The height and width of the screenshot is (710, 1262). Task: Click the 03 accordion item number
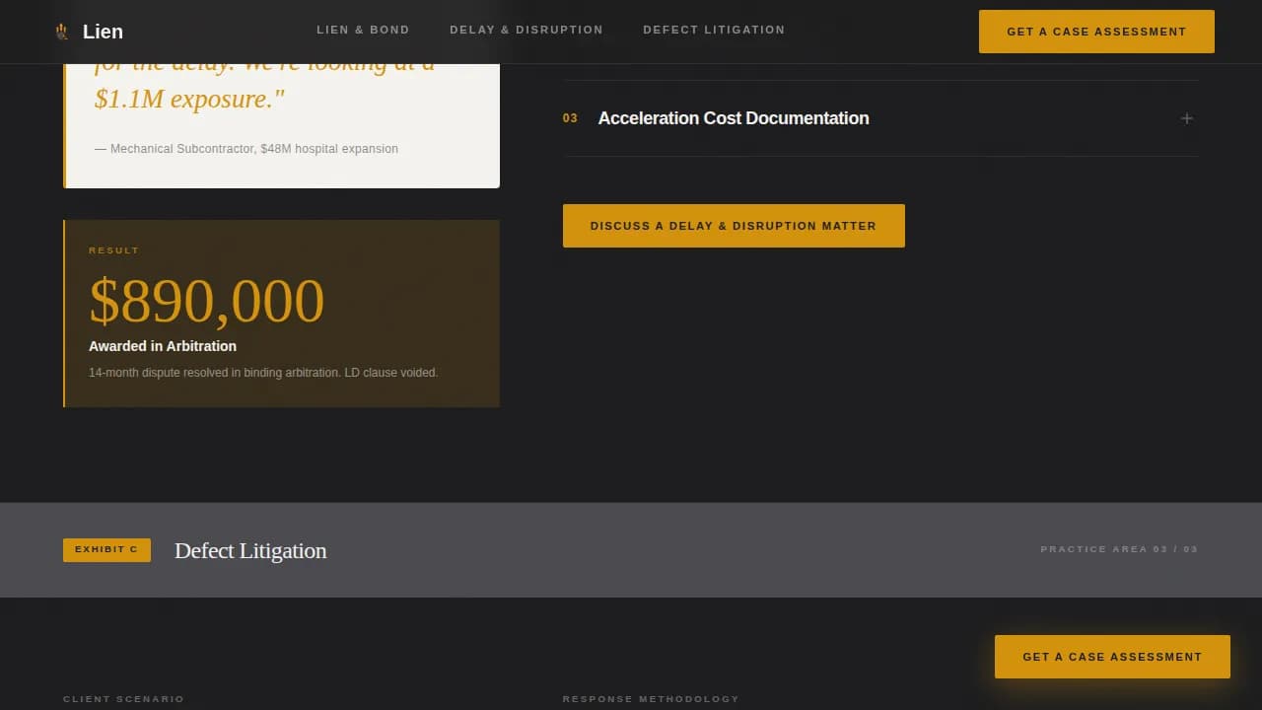(570, 118)
